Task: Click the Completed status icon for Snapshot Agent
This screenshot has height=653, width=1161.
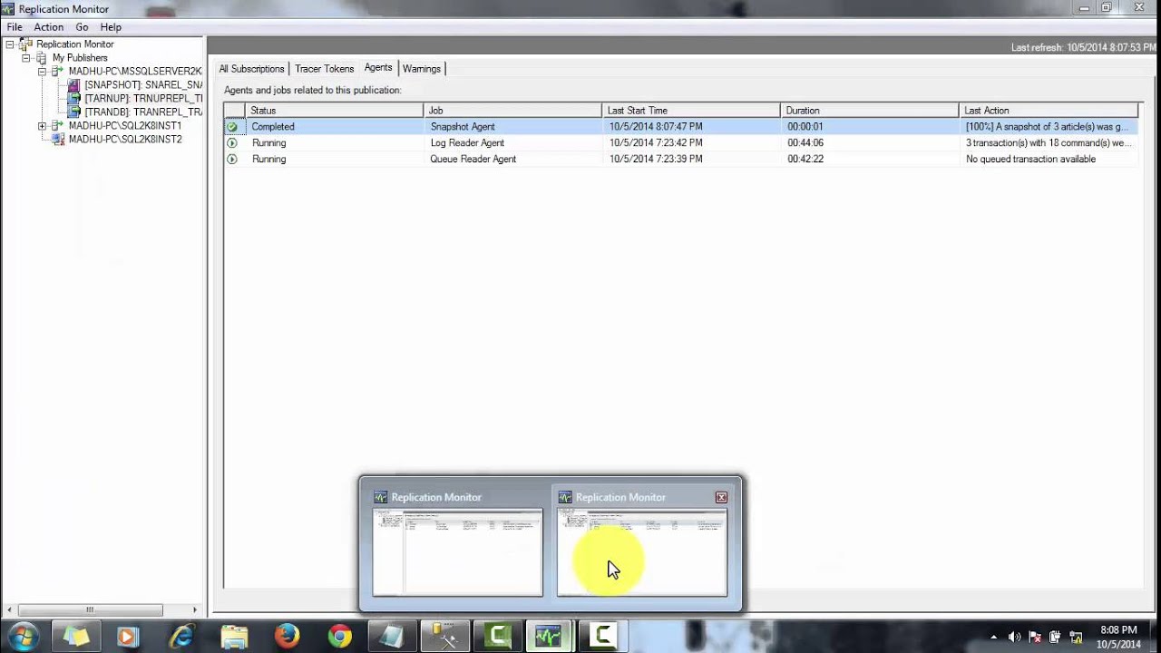Action: [x=232, y=127]
